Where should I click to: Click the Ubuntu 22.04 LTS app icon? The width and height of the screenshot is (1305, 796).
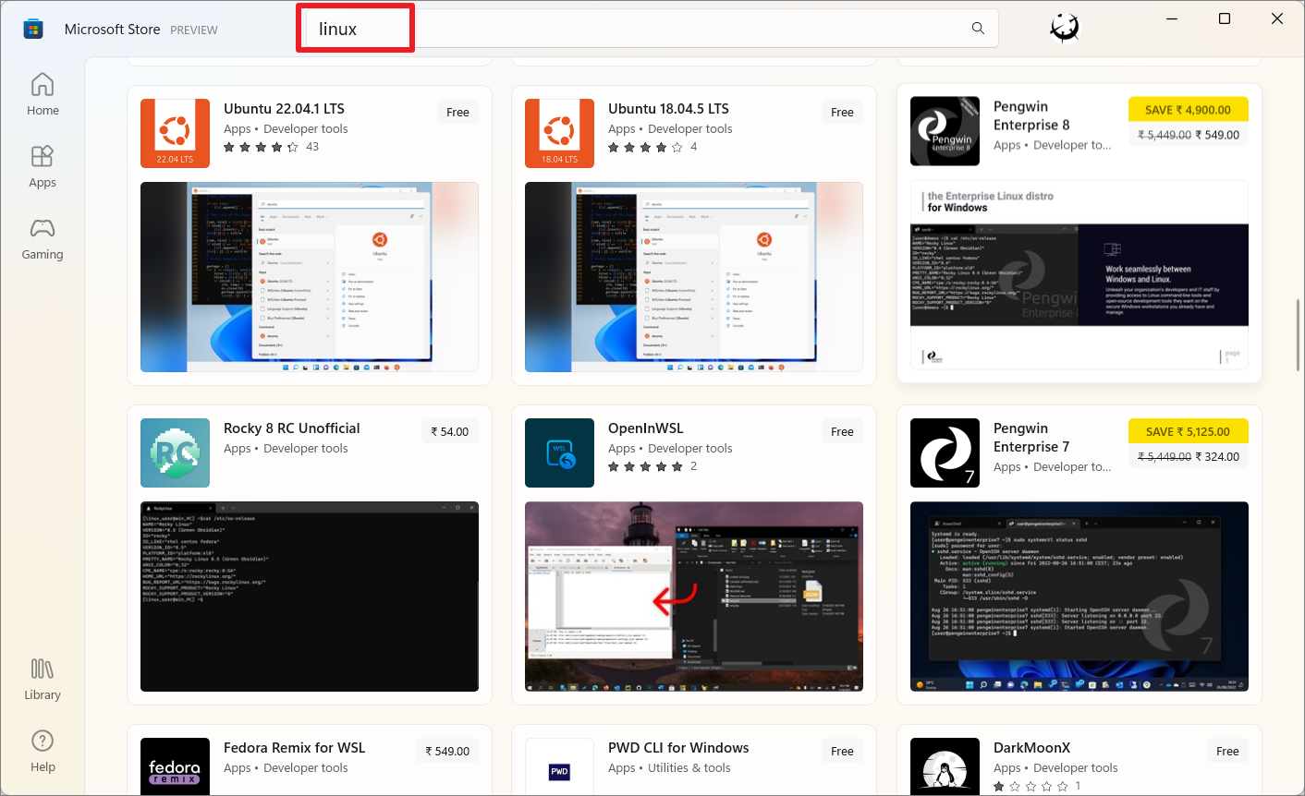click(175, 133)
